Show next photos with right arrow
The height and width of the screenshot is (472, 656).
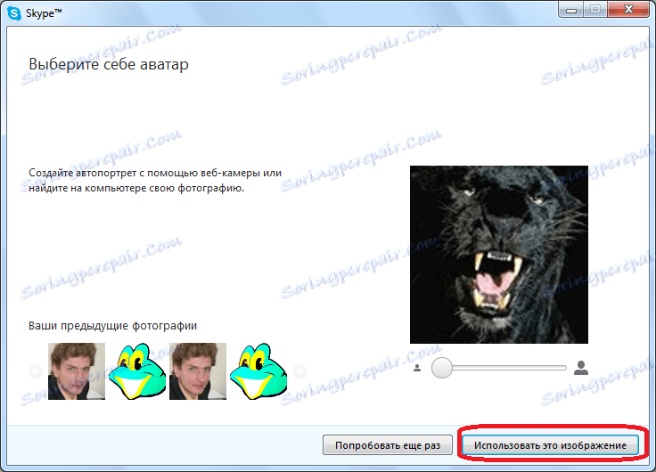[299, 371]
